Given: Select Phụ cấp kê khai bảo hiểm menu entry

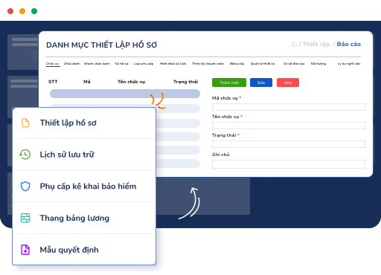Looking at the screenshot, I should tap(84, 187).
